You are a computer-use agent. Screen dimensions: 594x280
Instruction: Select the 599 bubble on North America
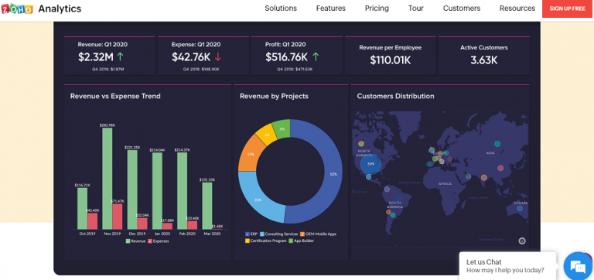click(x=371, y=164)
